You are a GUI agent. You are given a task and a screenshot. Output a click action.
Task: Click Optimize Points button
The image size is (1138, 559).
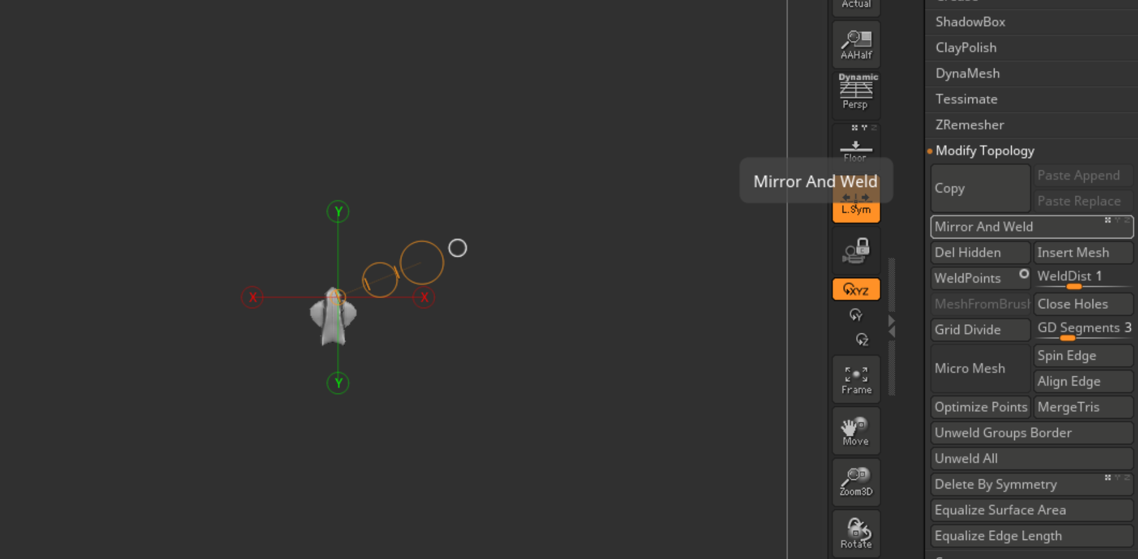(980, 407)
